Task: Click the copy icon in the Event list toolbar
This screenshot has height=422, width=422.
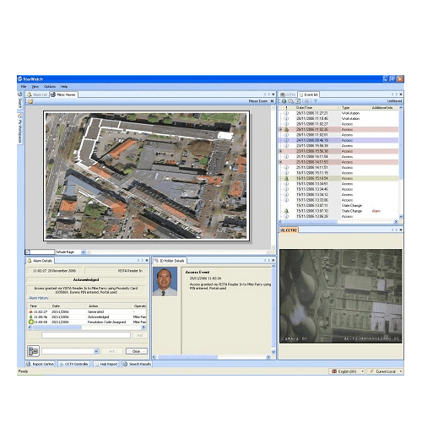Action: (x=290, y=101)
